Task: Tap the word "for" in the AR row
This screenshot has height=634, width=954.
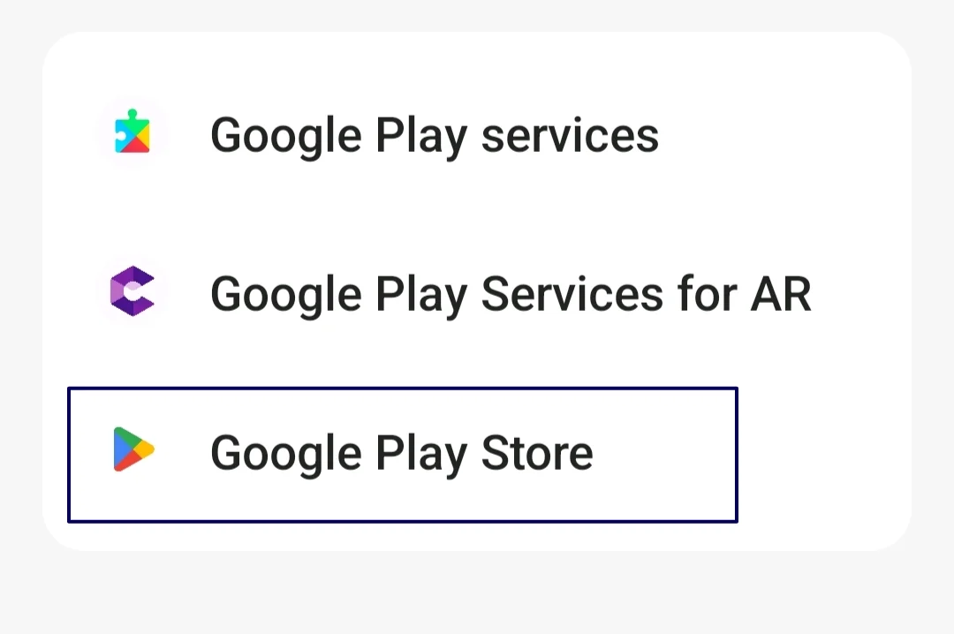Action: click(708, 293)
